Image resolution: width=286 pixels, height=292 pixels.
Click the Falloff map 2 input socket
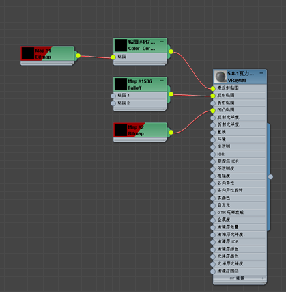click(113, 103)
